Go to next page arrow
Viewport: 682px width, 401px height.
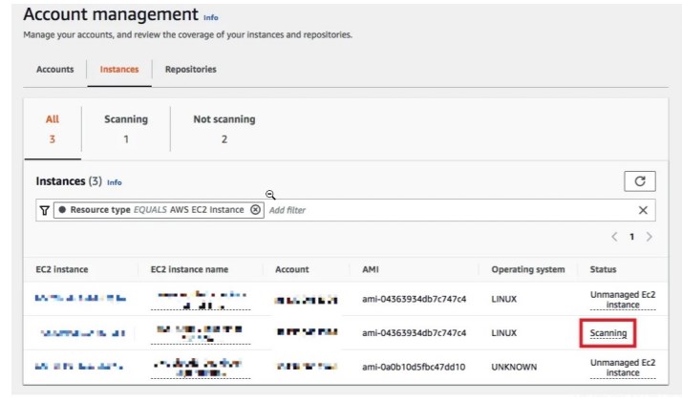pyautogui.click(x=650, y=237)
